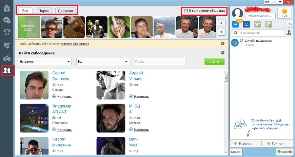Click the name Сергей Милоянин
The width and height of the screenshot is (295, 157).
(x=62, y=142)
